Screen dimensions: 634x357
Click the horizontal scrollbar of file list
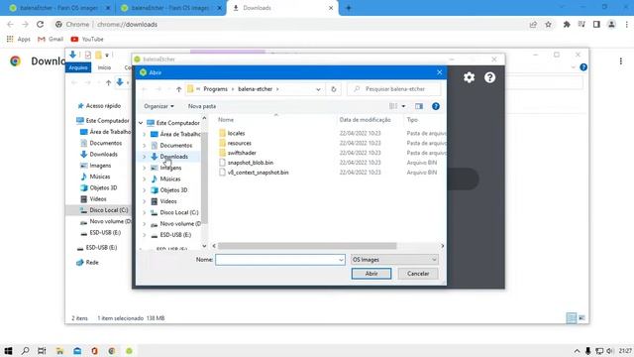pos(307,246)
